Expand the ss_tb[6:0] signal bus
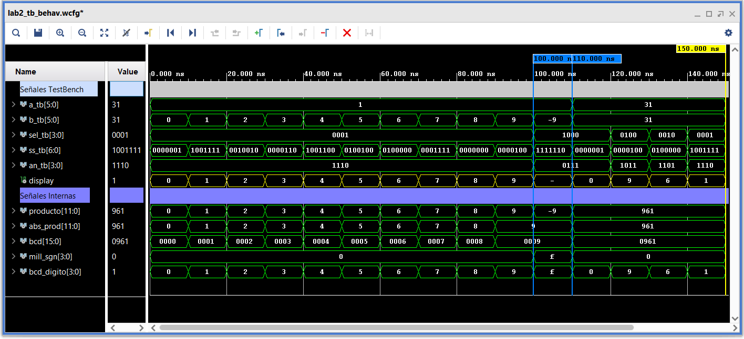744x339 pixels. point(13,150)
